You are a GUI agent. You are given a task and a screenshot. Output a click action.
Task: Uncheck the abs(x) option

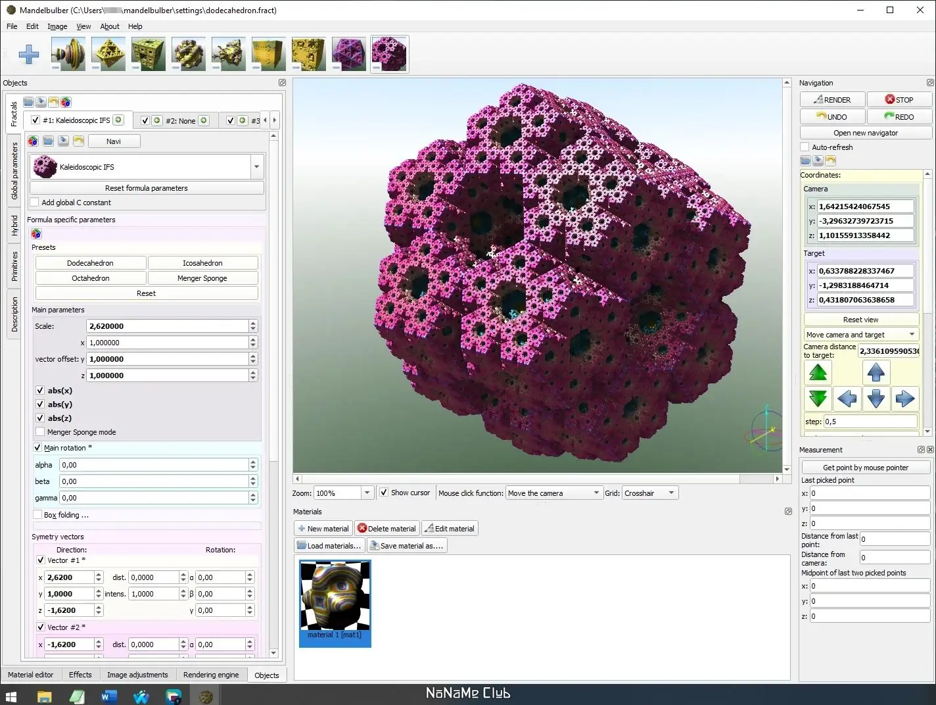click(x=40, y=391)
